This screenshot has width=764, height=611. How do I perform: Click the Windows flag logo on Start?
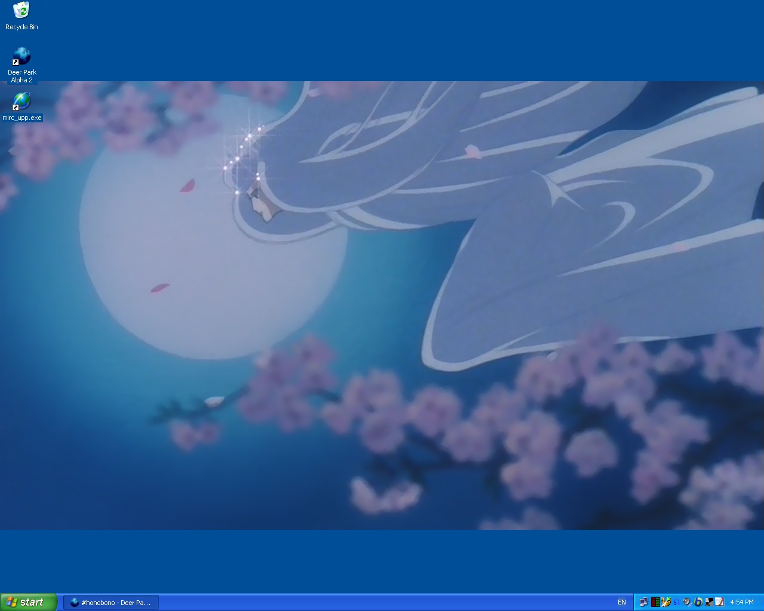(x=11, y=602)
